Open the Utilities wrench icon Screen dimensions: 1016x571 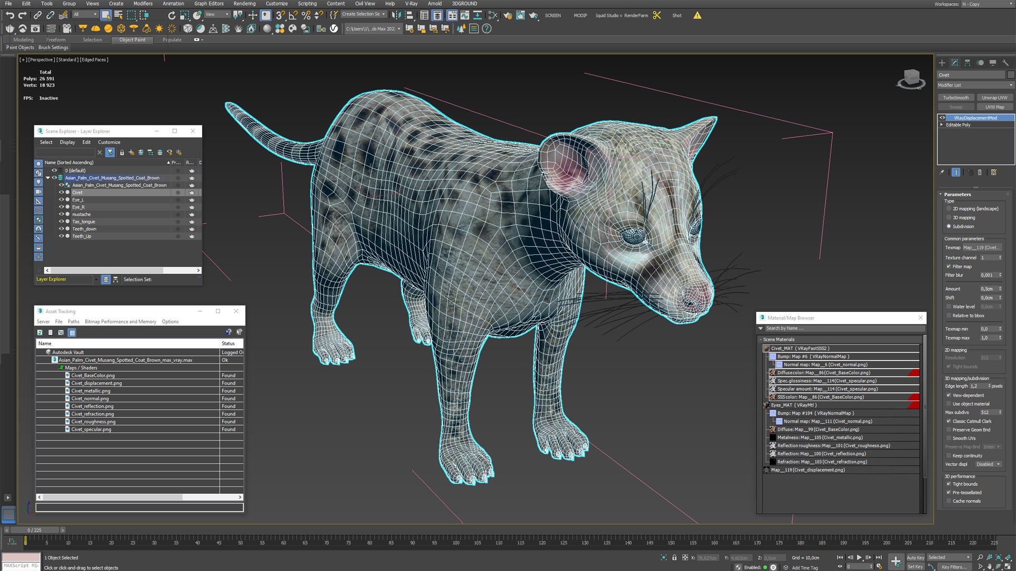coord(1005,62)
